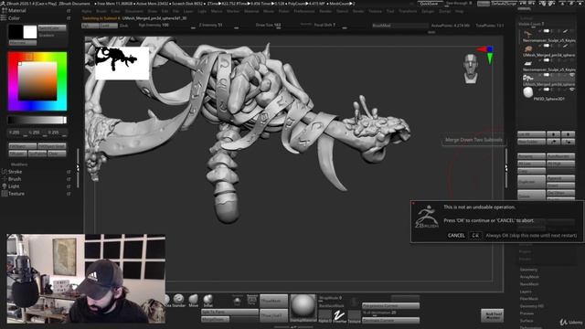Click the Material palette icon
Image resolution: width=585 pixels, height=329 pixels.
4,11
